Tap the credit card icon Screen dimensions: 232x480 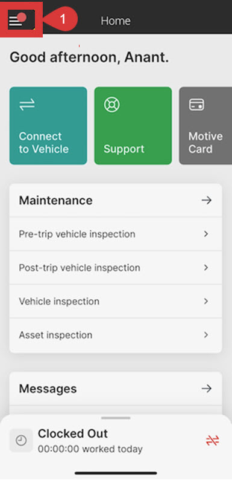coord(196,105)
